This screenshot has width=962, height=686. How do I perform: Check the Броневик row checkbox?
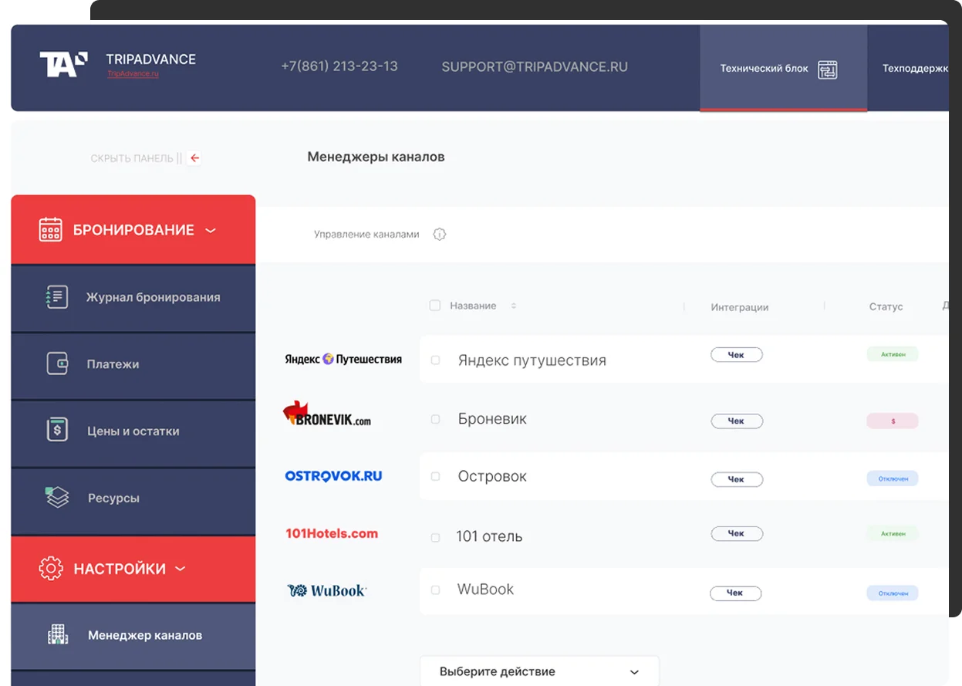click(x=435, y=419)
